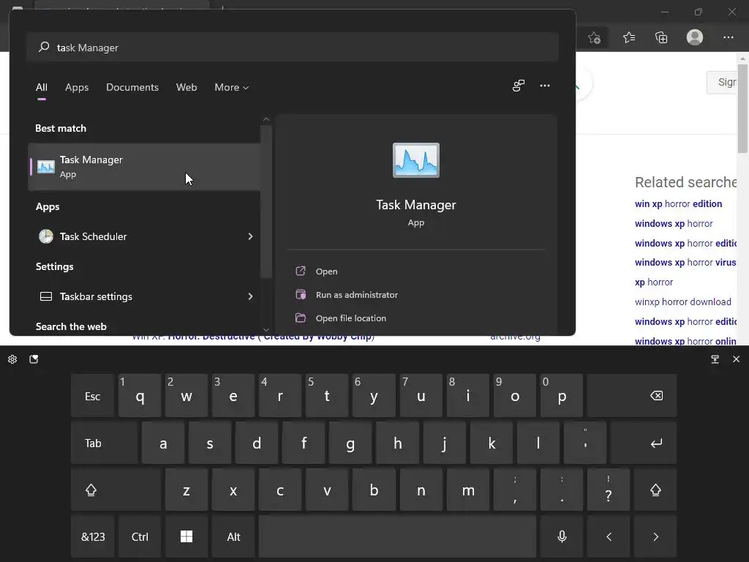Follow 'winxp horror download' related search
The image size is (749, 562).
(683, 302)
